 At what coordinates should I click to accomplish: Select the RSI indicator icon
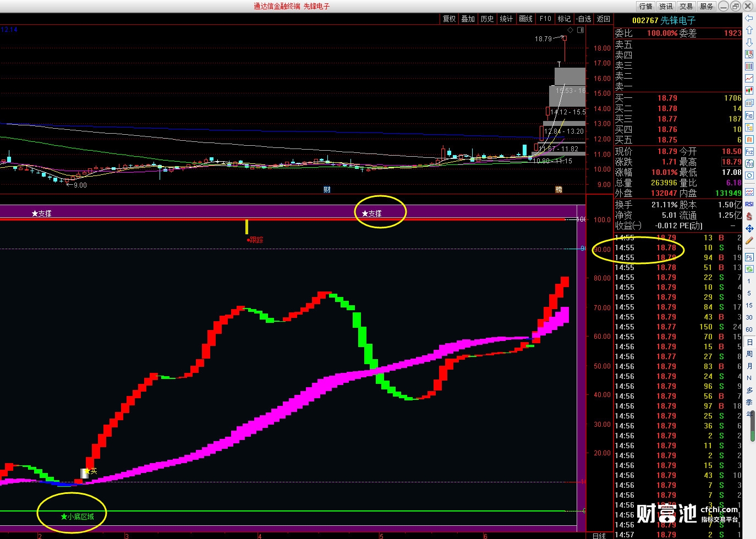[x=749, y=204]
